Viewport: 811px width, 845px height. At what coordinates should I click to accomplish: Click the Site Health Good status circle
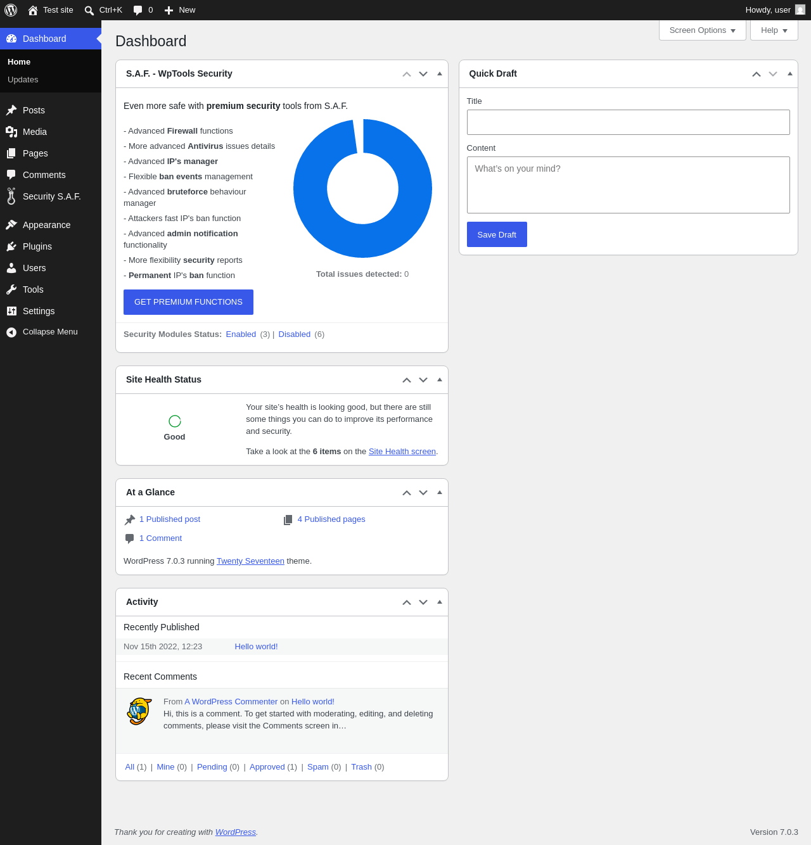[175, 421]
